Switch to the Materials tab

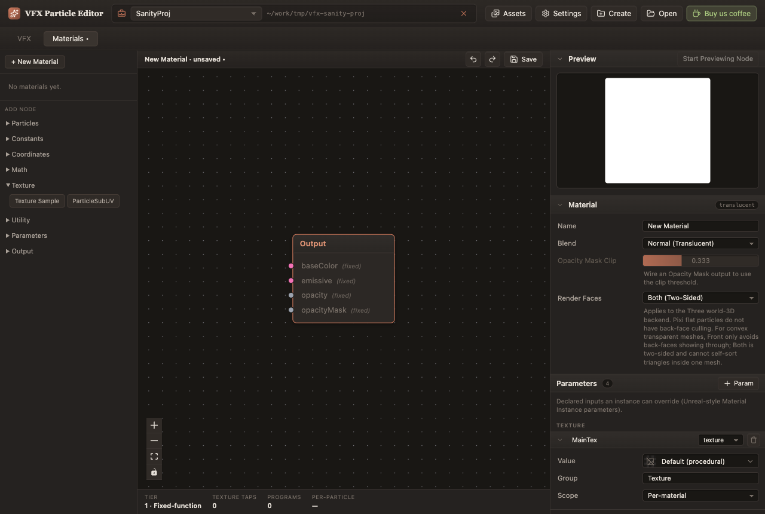[x=71, y=39]
